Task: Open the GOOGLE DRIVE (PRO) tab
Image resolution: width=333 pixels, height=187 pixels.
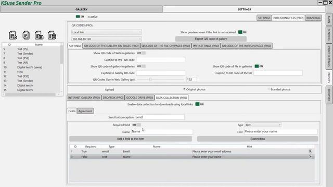Action: pyautogui.click(x=139, y=98)
